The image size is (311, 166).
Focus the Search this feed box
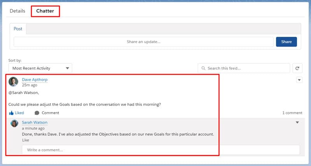tap(247, 68)
